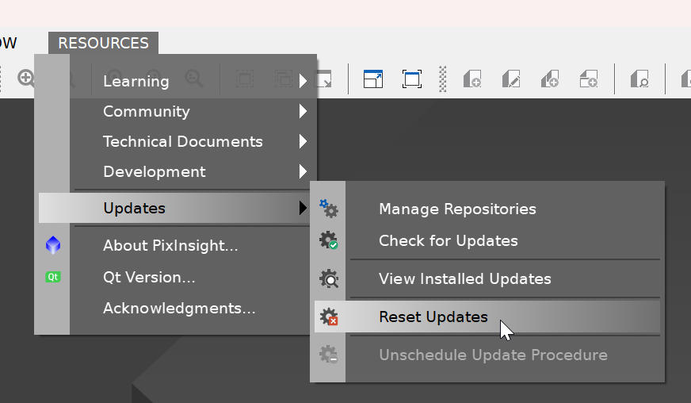Choose Check for Updates
The image size is (691, 403).
click(x=487, y=240)
